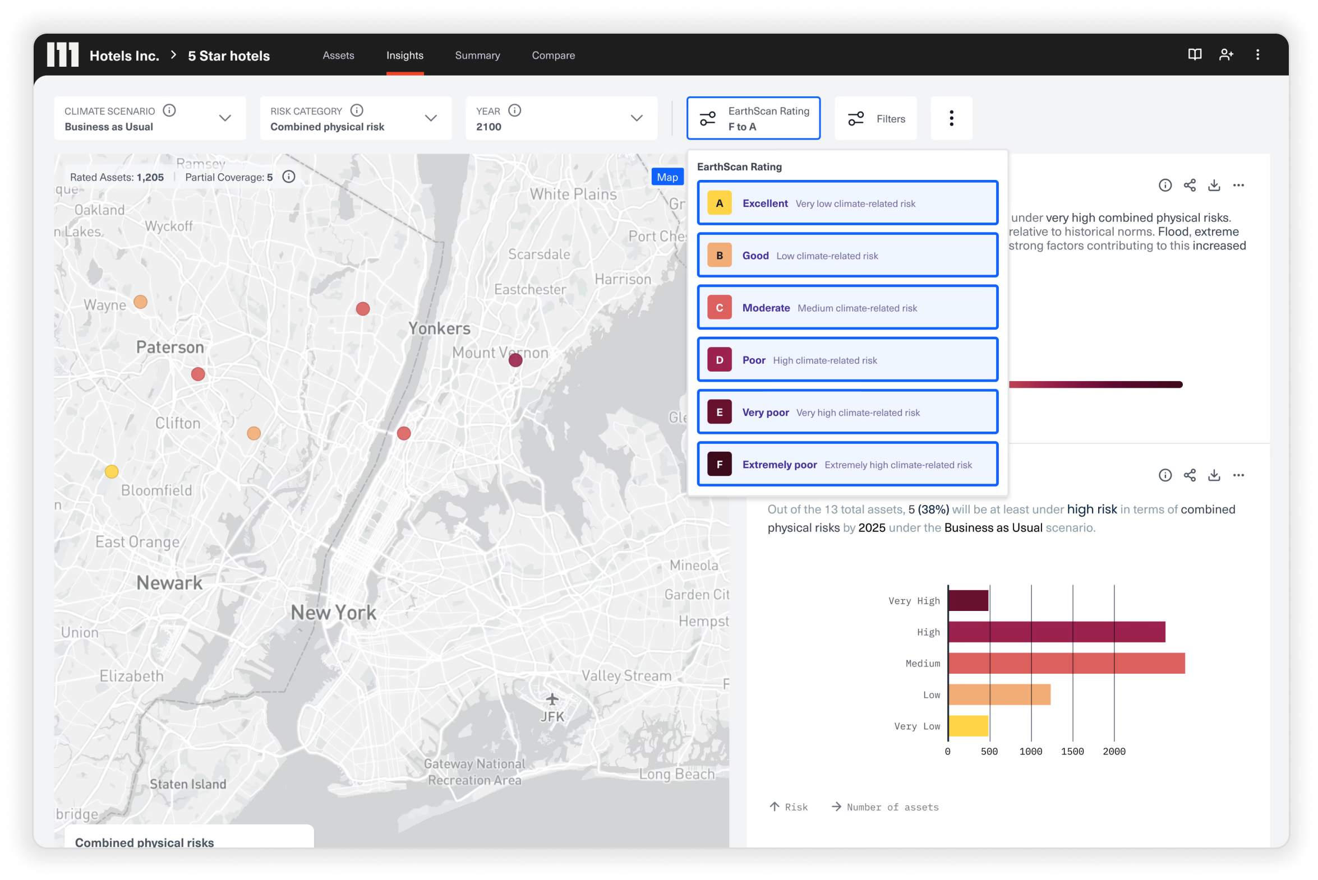Viewport: 1318px width, 880px height.
Task: Click the Hotels Inc. breadcrumb link
Action: pos(124,55)
